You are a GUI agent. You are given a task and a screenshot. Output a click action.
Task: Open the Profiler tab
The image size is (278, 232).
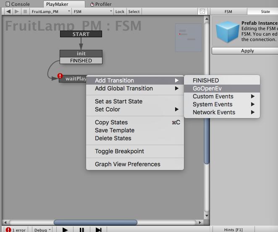(101, 4)
